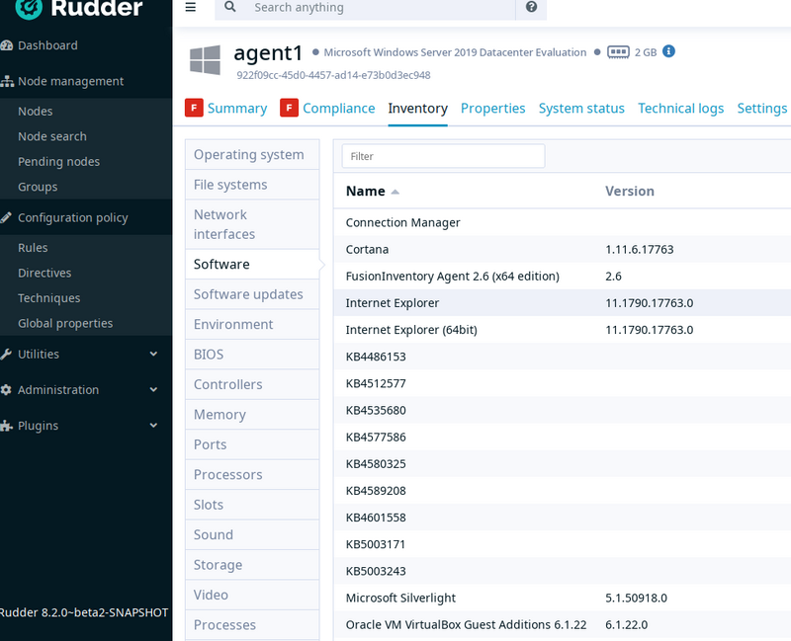Click the Node management sitemap icon
Viewport: 791px width, 641px height.
click(7, 81)
